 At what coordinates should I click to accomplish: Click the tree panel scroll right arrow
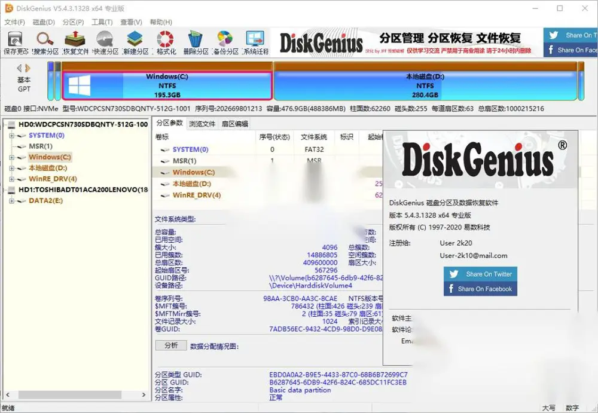(x=144, y=394)
